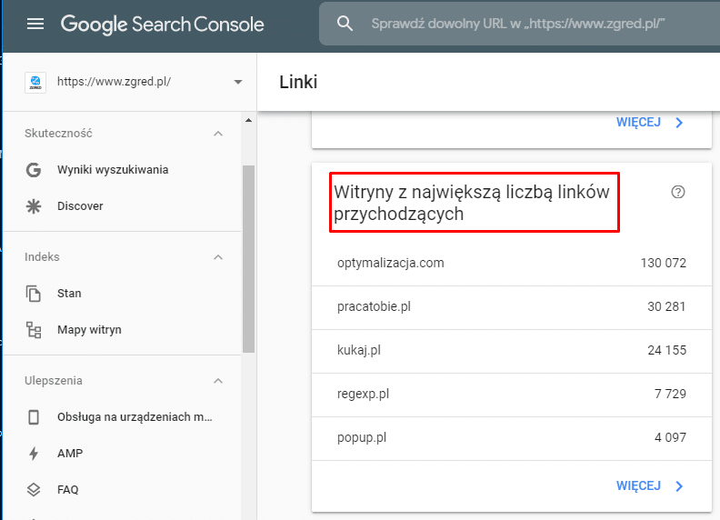Screen dimensions: 720x520
Task: Click arrow next to upper WIĘCEJ link
Action: point(680,123)
